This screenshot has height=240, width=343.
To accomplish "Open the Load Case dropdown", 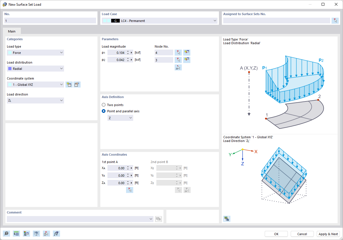I will click(x=214, y=21).
